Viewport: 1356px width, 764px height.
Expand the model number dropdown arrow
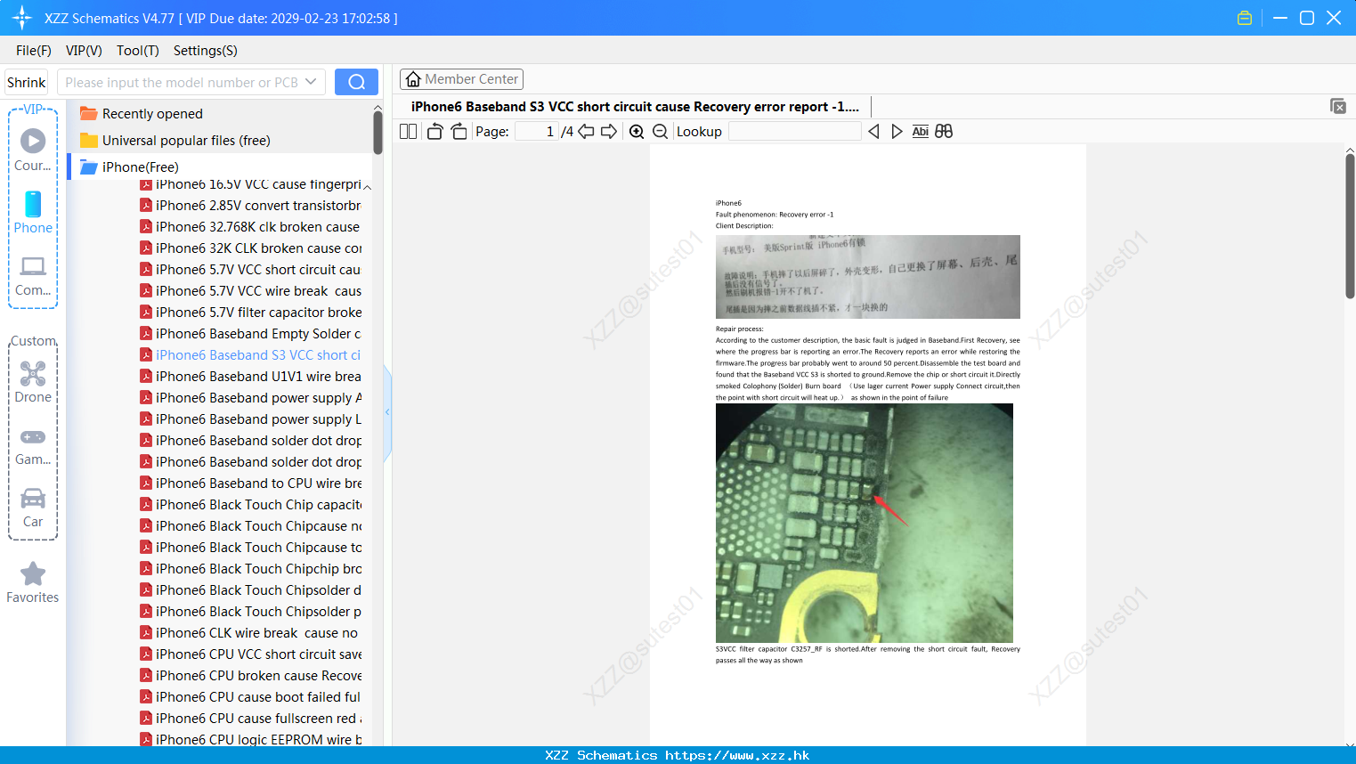(311, 82)
